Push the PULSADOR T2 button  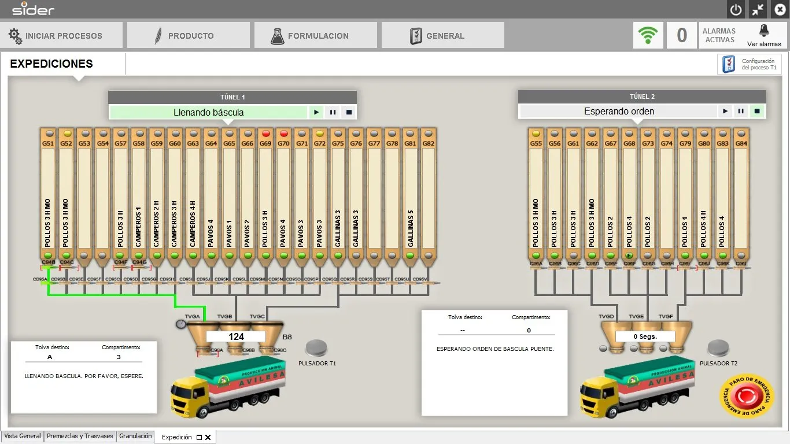718,347
